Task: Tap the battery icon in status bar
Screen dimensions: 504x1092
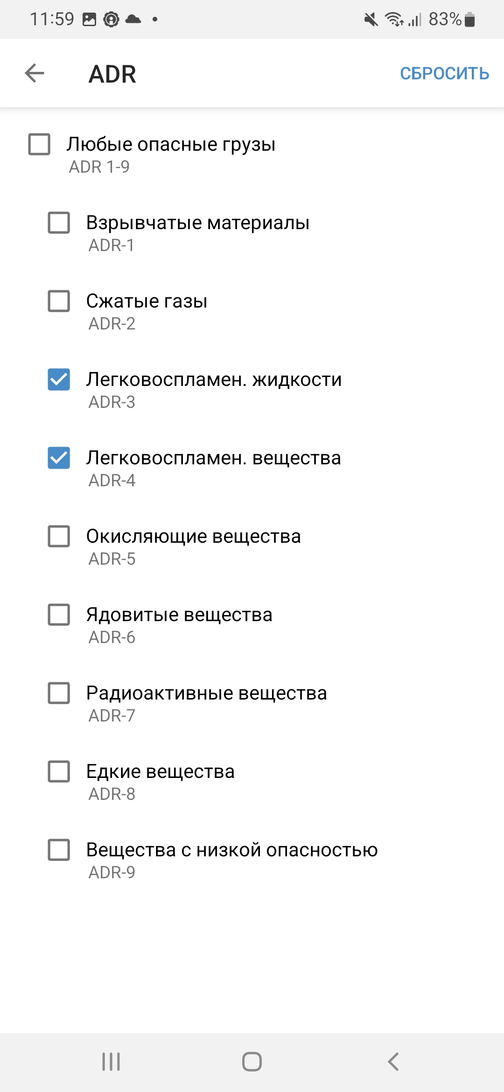Action: tap(470, 20)
